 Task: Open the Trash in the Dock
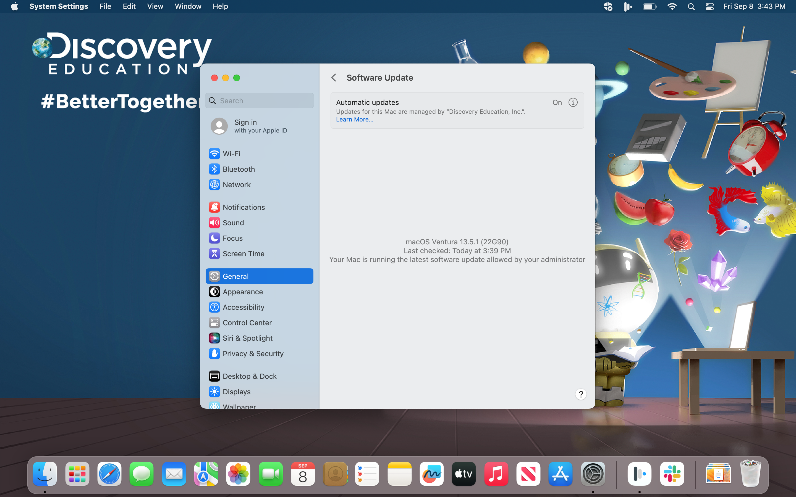tap(750, 474)
